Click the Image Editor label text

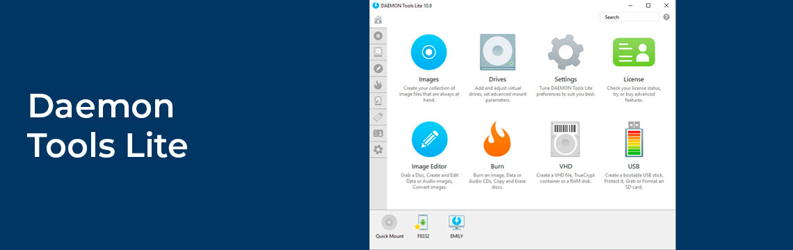click(429, 166)
